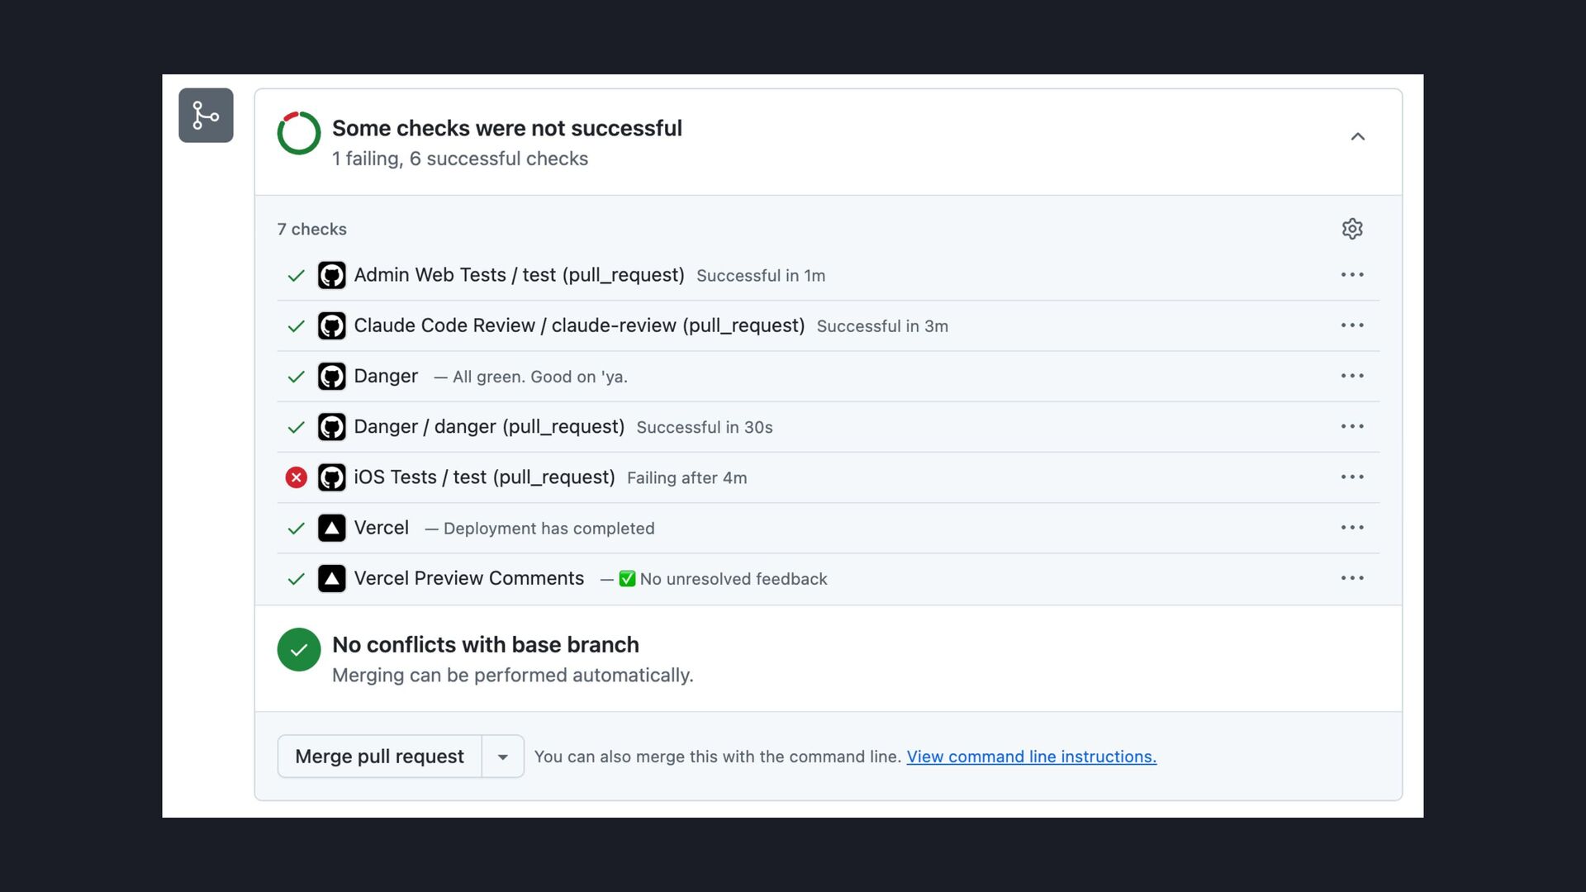Image resolution: width=1586 pixels, height=892 pixels.
Task: Click '1 failing, 6 successful checks' text
Action: 460,159
